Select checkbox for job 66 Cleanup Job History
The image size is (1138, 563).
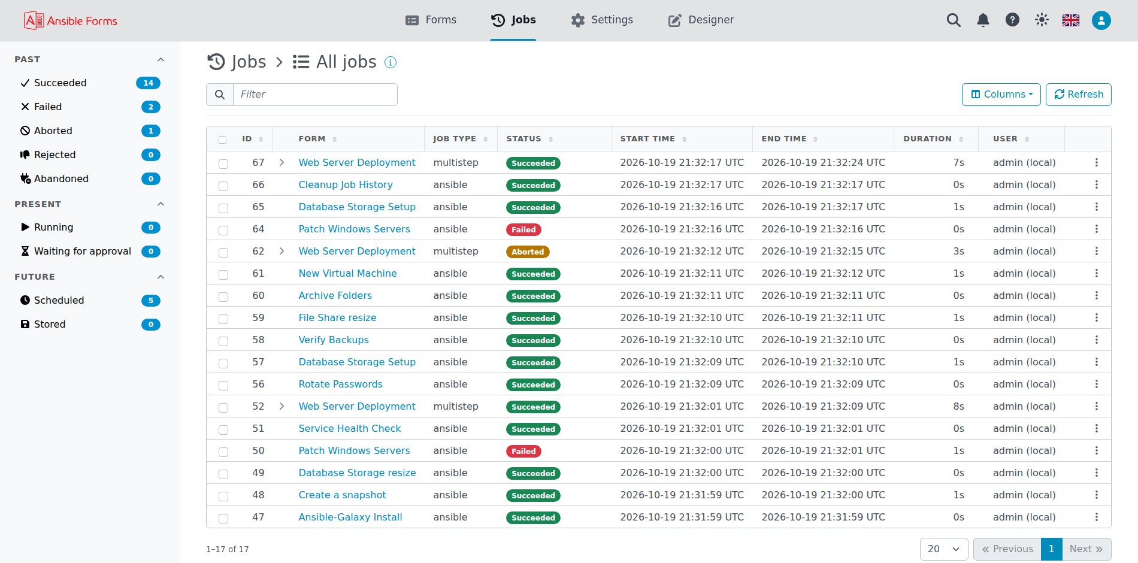(223, 186)
